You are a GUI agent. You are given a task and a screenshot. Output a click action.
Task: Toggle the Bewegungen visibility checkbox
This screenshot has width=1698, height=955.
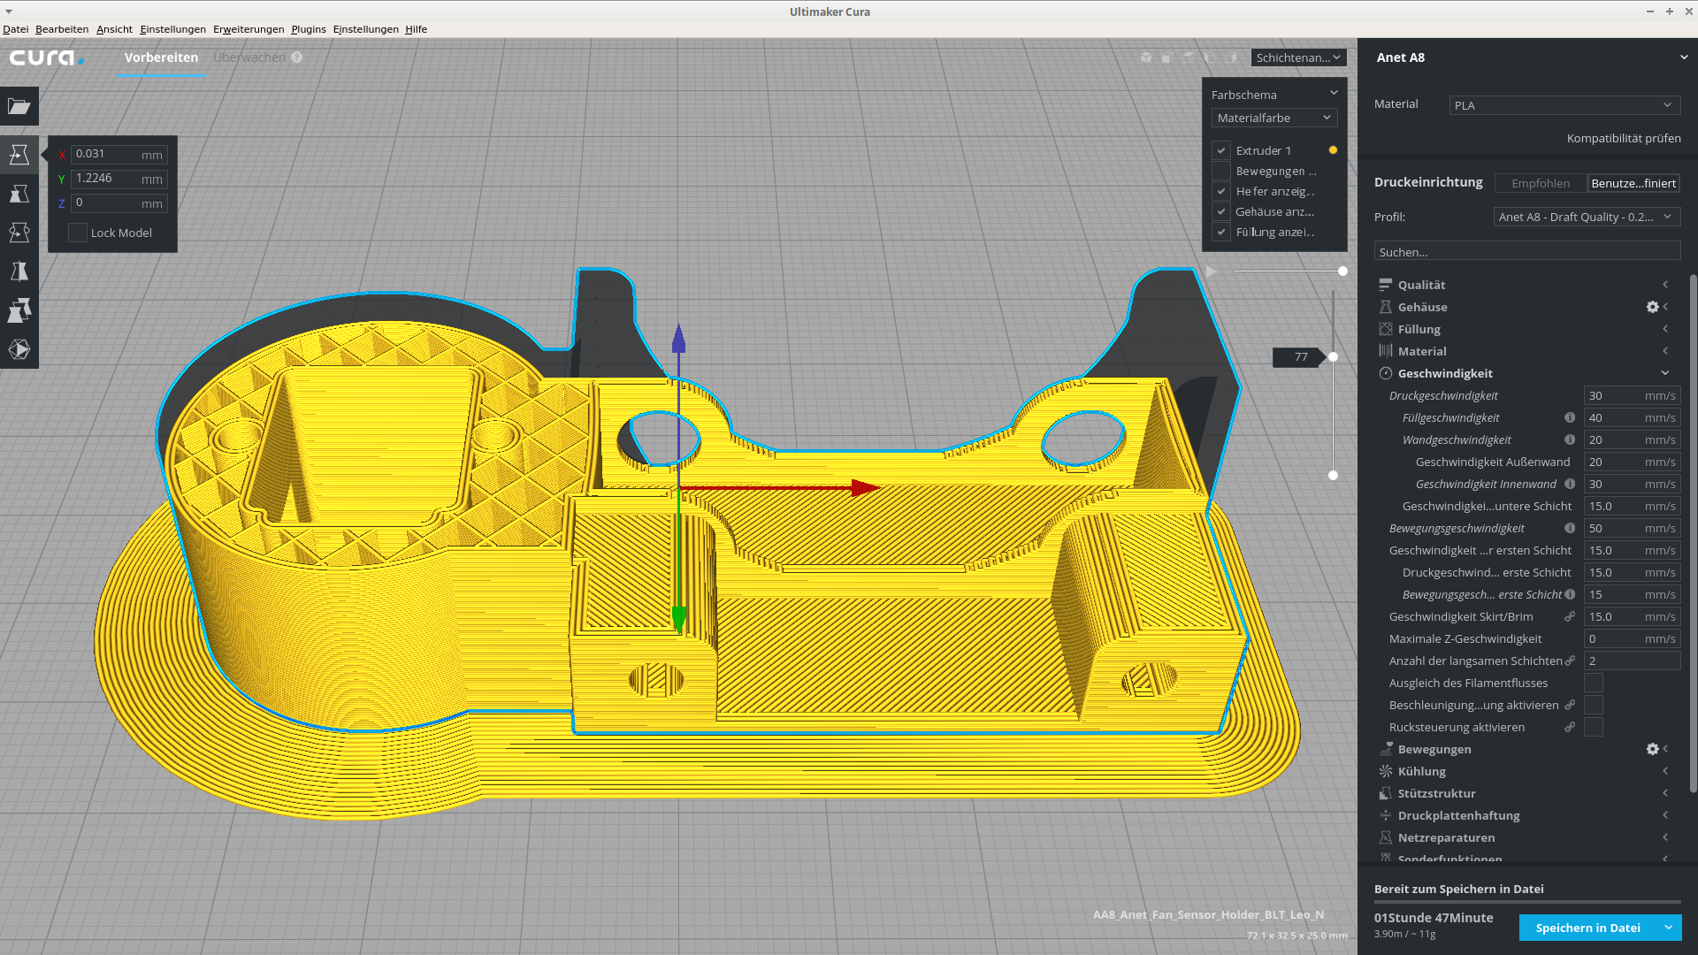(x=1221, y=171)
